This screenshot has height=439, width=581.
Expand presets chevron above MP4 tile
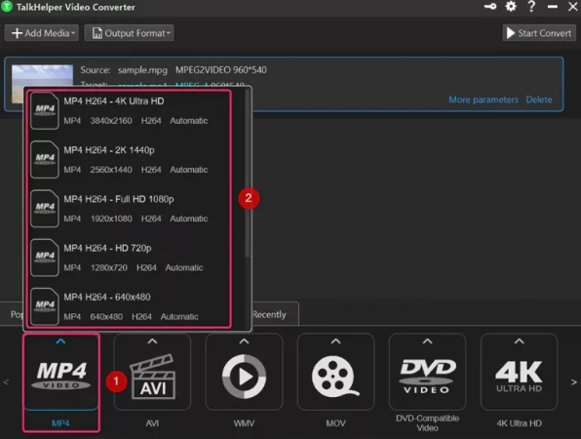tap(60, 341)
